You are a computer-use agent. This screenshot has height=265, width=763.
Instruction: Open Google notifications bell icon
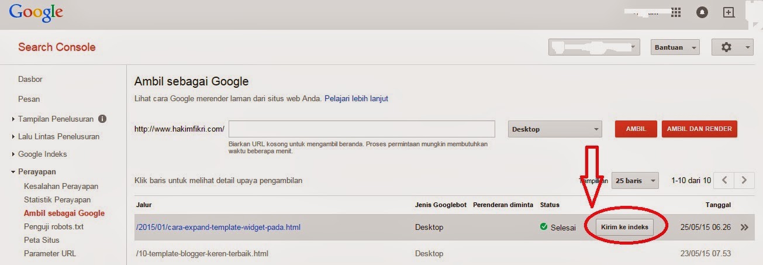[x=702, y=12]
